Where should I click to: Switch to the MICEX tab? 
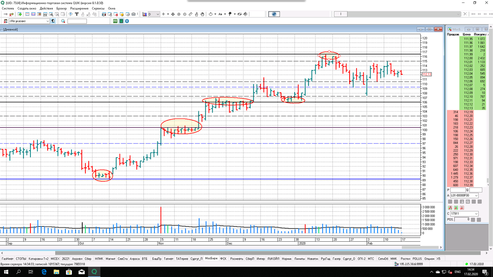[55, 259]
